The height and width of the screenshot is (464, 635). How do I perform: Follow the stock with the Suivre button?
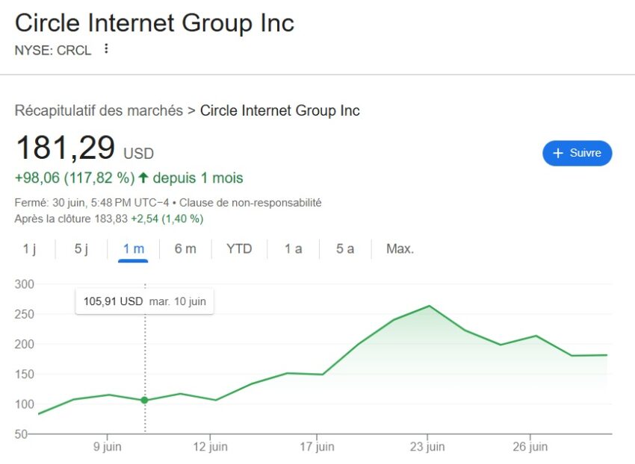tap(577, 153)
